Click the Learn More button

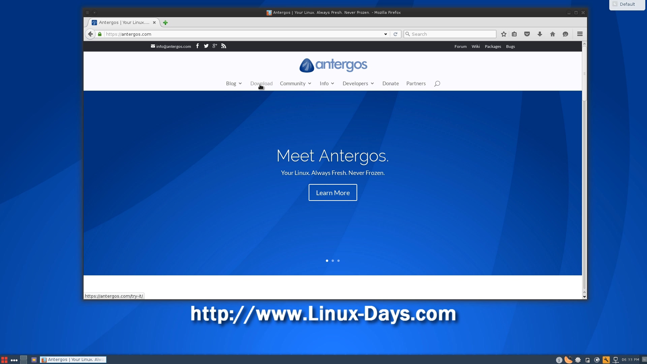click(333, 192)
